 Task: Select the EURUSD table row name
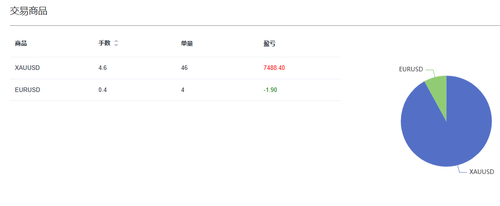[x=28, y=90]
